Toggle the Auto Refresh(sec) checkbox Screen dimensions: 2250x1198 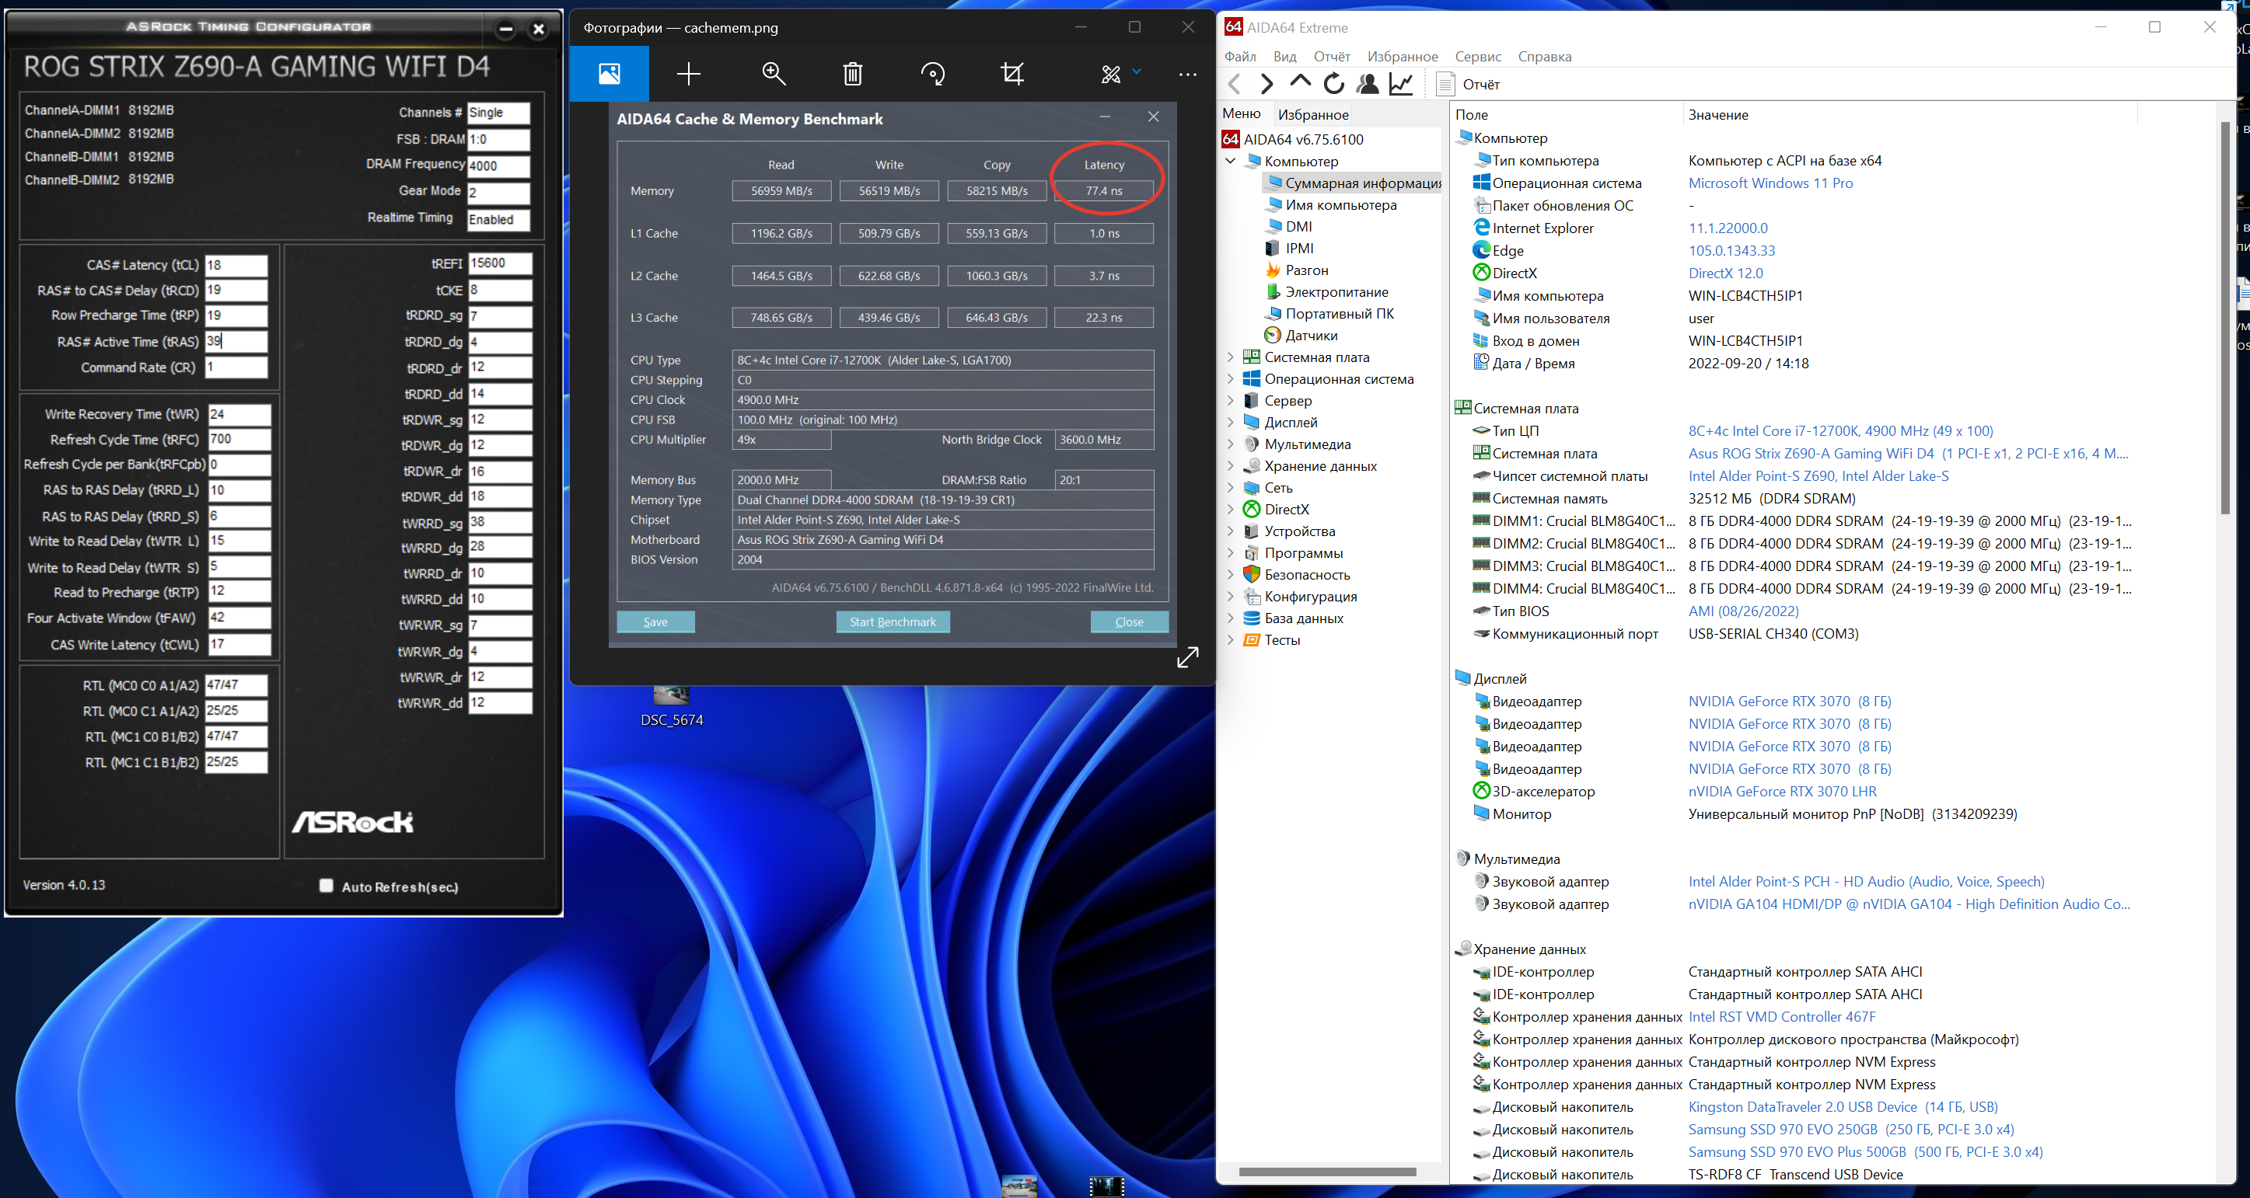[x=327, y=886]
